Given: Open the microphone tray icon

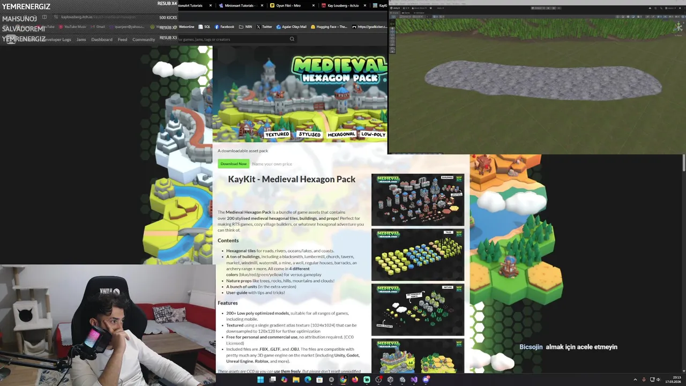Looking at the screenshot, I should click(644, 380).
